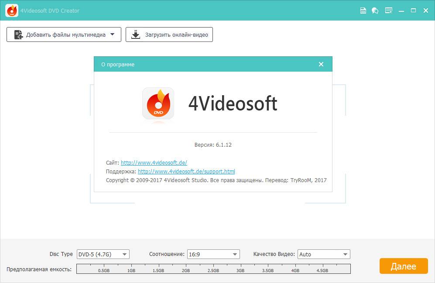Viewport: 435px width, 283px height.
Task: Open the feedback chat bubbles icon
Action: click(x=375, y=10)
